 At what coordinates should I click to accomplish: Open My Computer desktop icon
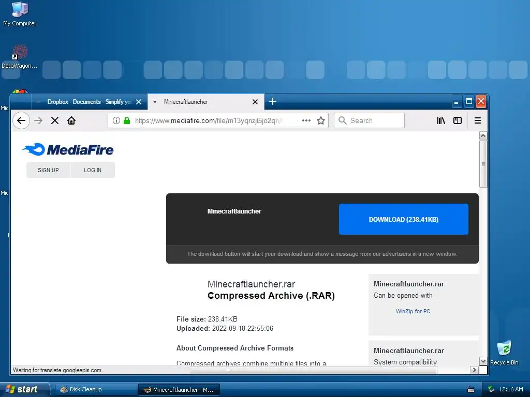tap(20, 13)
